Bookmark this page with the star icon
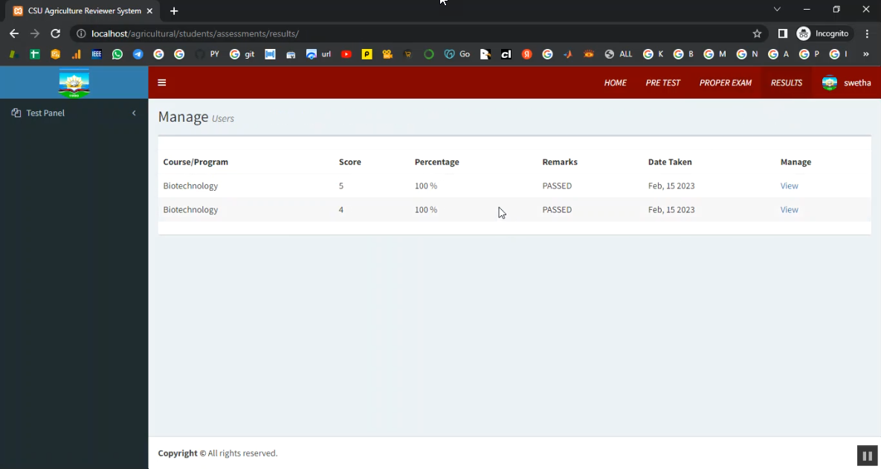This screenshot has width=881, height=469. point(757,33)
